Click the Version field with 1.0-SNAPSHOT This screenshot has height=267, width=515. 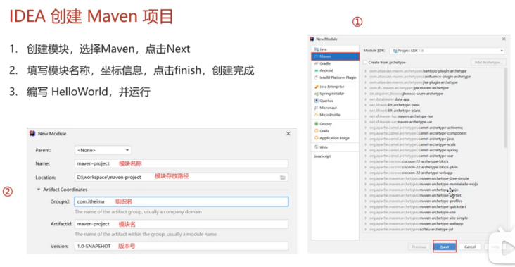click(182, 246)
